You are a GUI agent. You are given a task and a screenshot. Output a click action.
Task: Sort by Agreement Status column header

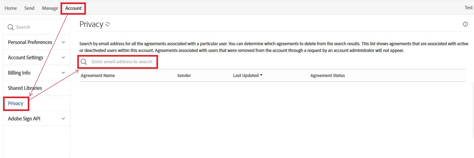point(327,75)
